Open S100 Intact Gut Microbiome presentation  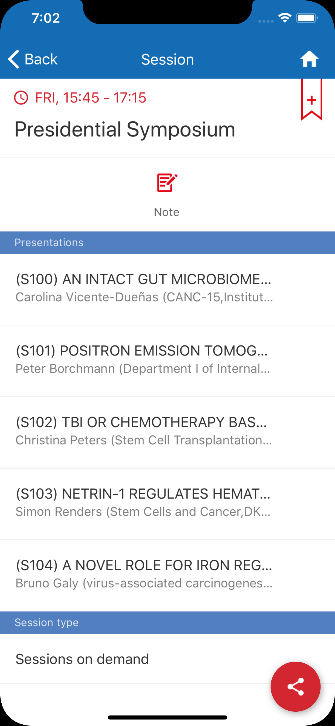(143, 287)
